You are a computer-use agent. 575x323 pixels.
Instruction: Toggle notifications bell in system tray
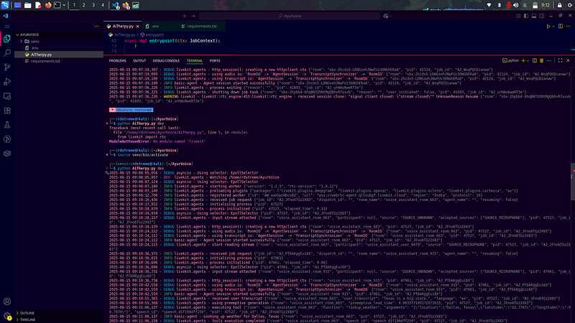(x=525, y=5)
